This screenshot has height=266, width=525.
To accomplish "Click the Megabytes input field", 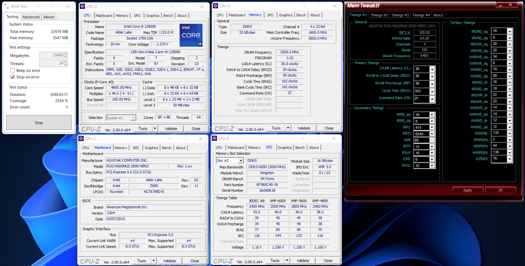I will 52,55.
